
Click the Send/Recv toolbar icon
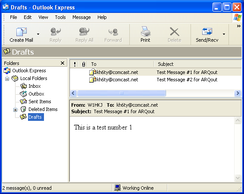pos(207,31)
